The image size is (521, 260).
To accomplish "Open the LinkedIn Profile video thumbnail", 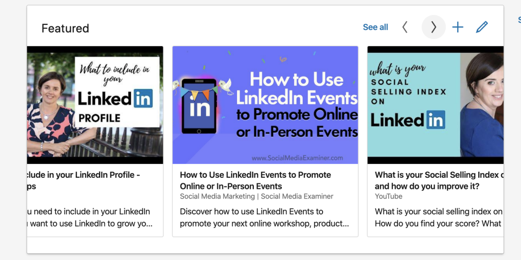I will [x=95, y=105].
